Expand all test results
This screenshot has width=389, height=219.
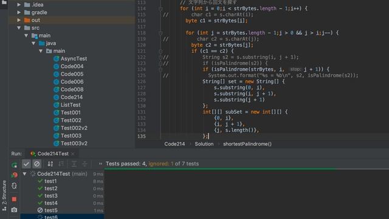tap(74, 164)
